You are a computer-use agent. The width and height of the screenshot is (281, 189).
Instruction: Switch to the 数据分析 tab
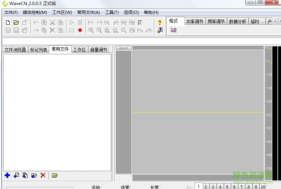237,21
